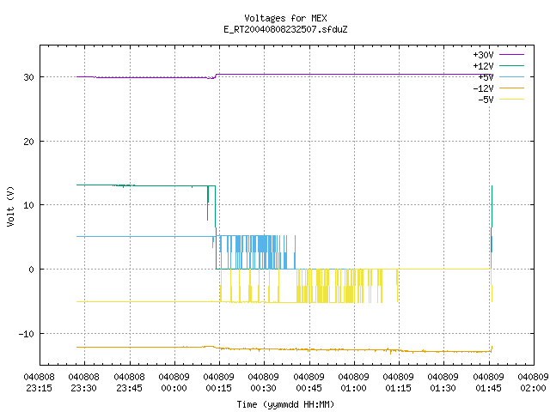Viewport: 550px width, 412px height.
Task: Click the yellow -5V legend line sample
Action: (511, 100)
